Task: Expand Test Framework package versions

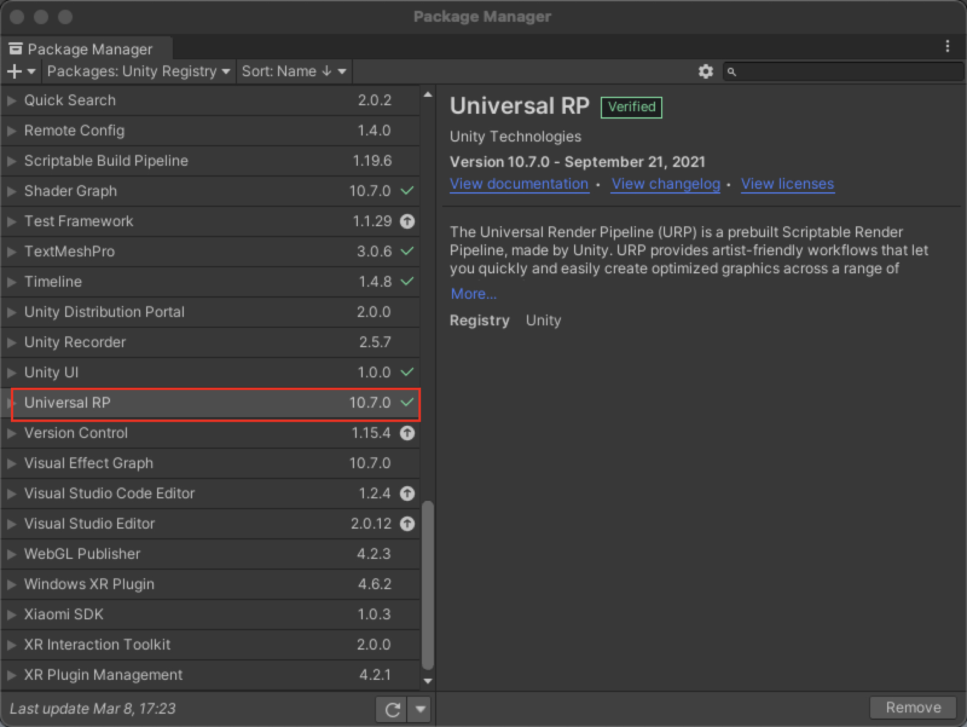Action: click(x=11, y=221)
